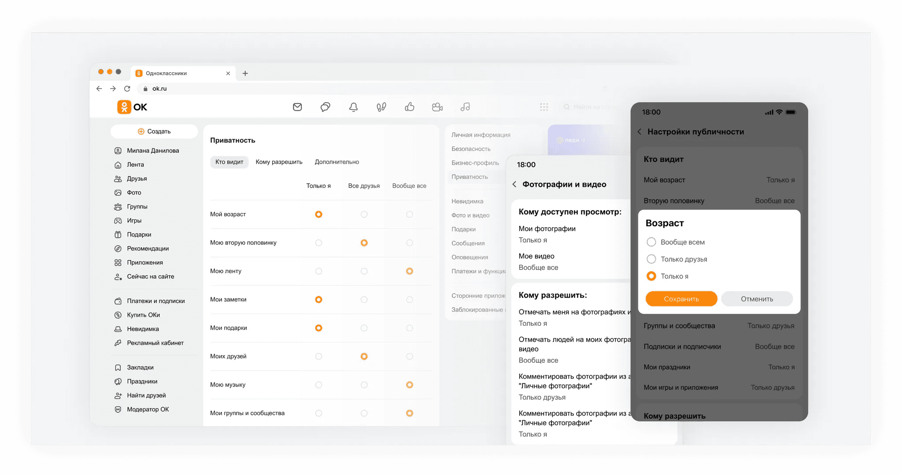This screenshot has width=902, height=475.
Task: Set Мою музыку to Только я
Action: 319,385
